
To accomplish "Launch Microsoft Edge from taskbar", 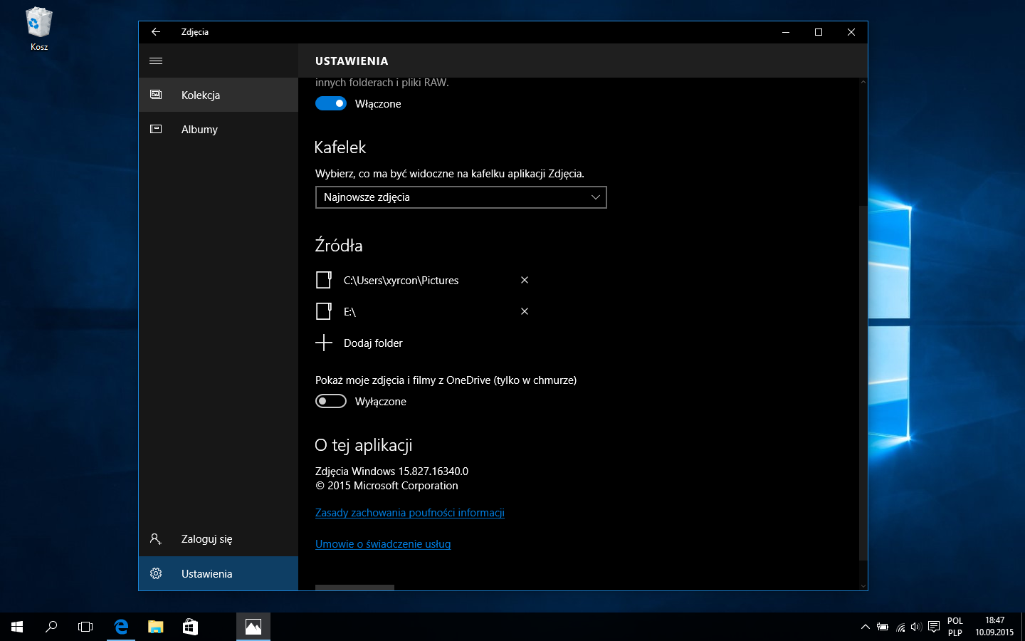I will tap(121, 627).
